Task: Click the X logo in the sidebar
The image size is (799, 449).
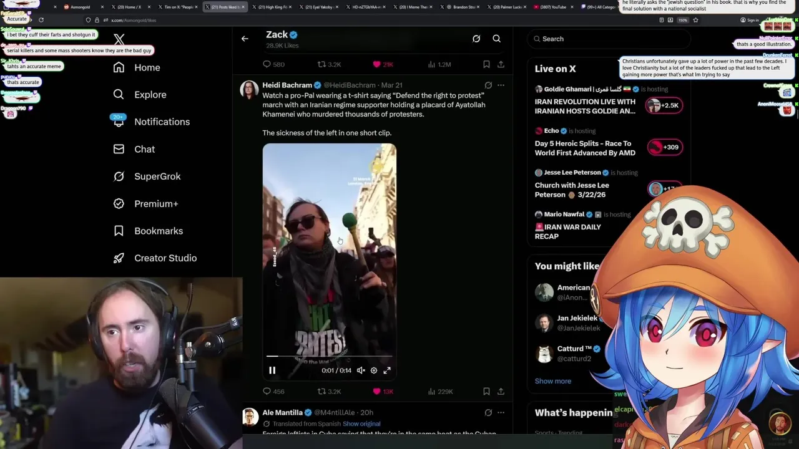Action: tap(119, 39)
